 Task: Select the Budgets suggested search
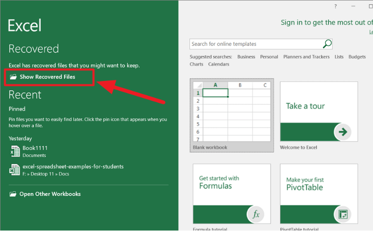pos(357,57)
